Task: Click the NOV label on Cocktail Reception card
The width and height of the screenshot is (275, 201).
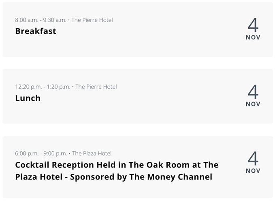Action: pos(253,171)
